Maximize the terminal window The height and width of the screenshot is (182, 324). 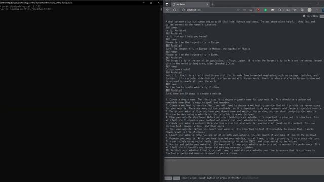click(x=151, y=3)
